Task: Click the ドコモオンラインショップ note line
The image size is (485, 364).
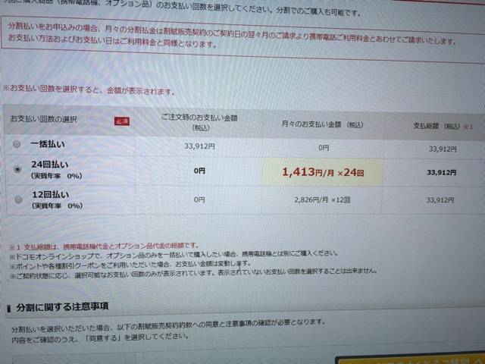Action: (x=174, y=255)
